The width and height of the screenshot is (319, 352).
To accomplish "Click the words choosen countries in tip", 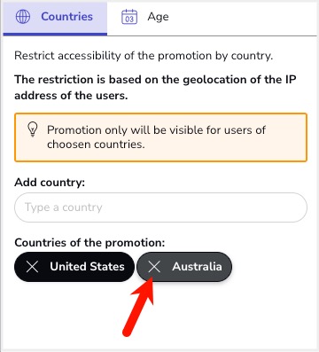I will pyautogui.click(x=96, y=145).
